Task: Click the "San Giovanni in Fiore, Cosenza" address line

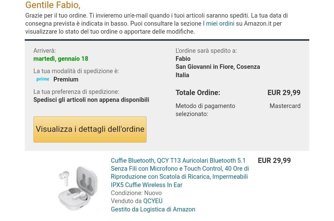Action: (217, 67)
